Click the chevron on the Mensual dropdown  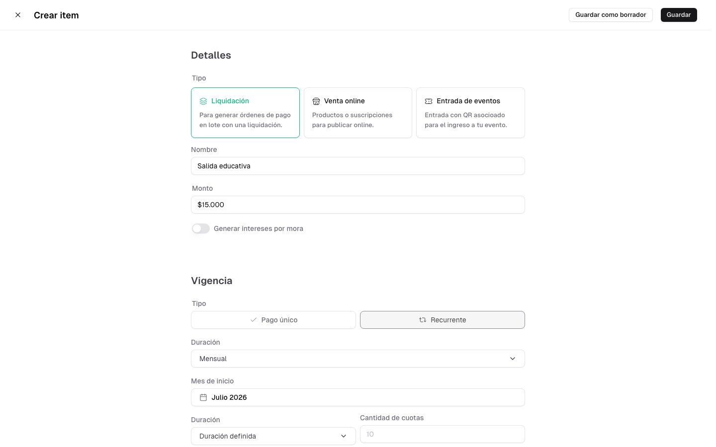[513, 359]
